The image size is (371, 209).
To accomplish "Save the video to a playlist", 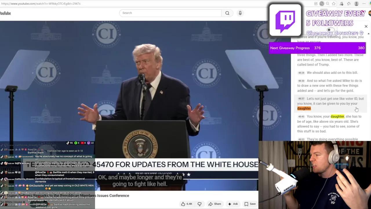I will [x=250, y=204].
